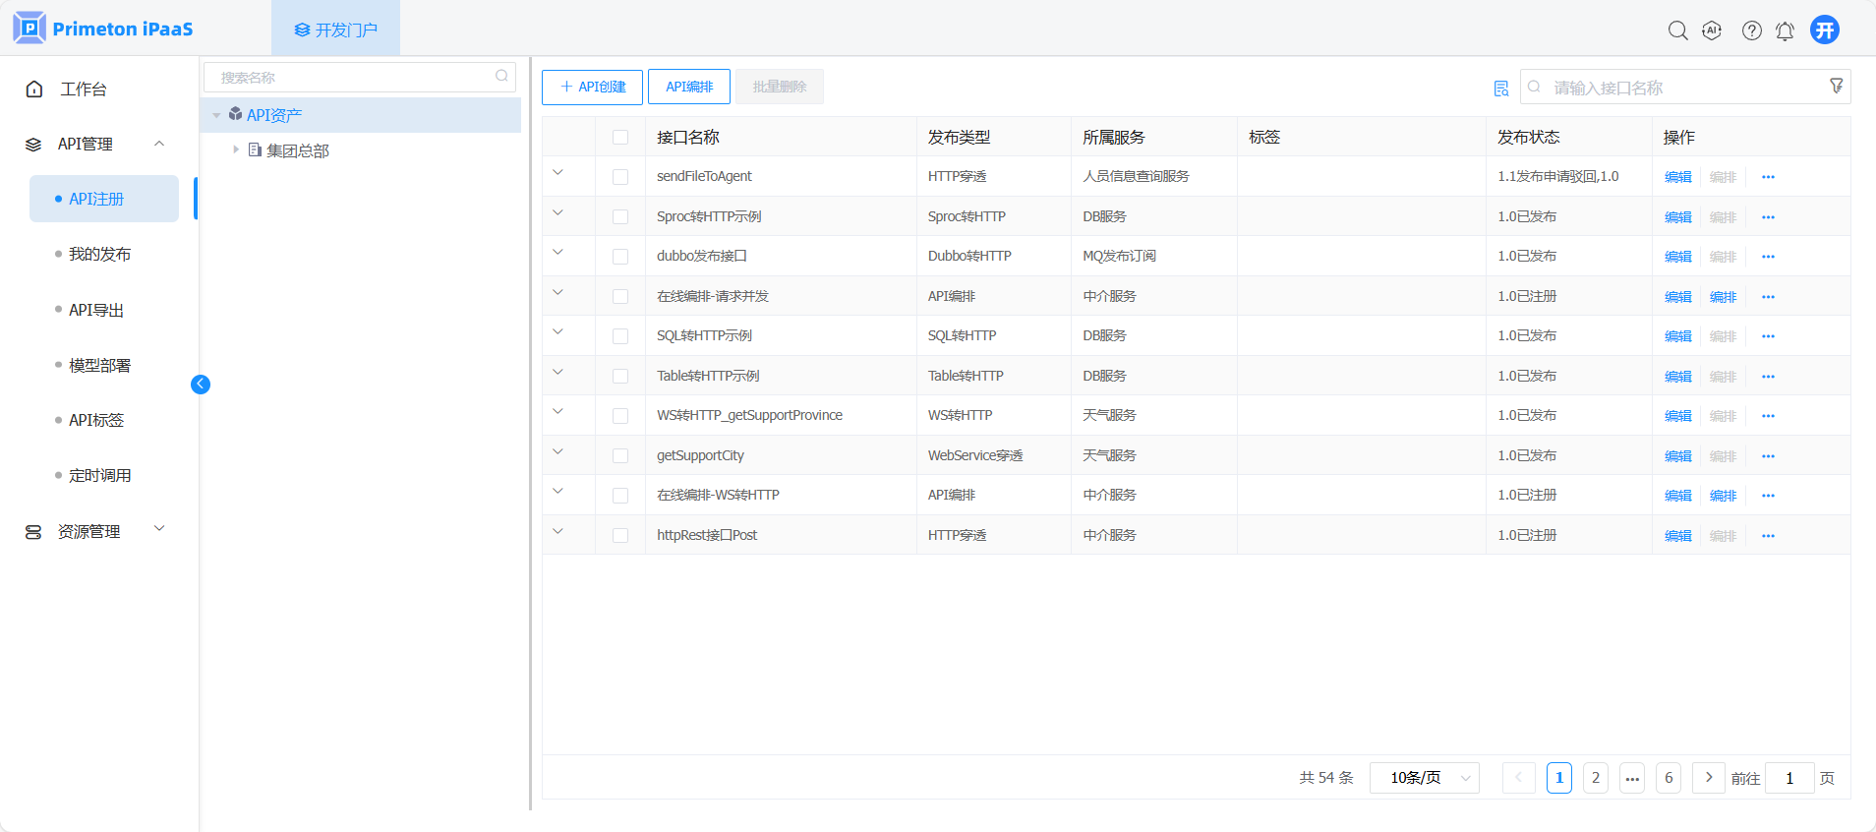
Task: Collapse the sidebar with blue arrow button
Action: pos(201,385)
